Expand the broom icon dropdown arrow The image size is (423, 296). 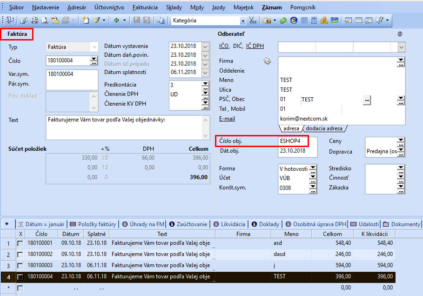[104, 20]
